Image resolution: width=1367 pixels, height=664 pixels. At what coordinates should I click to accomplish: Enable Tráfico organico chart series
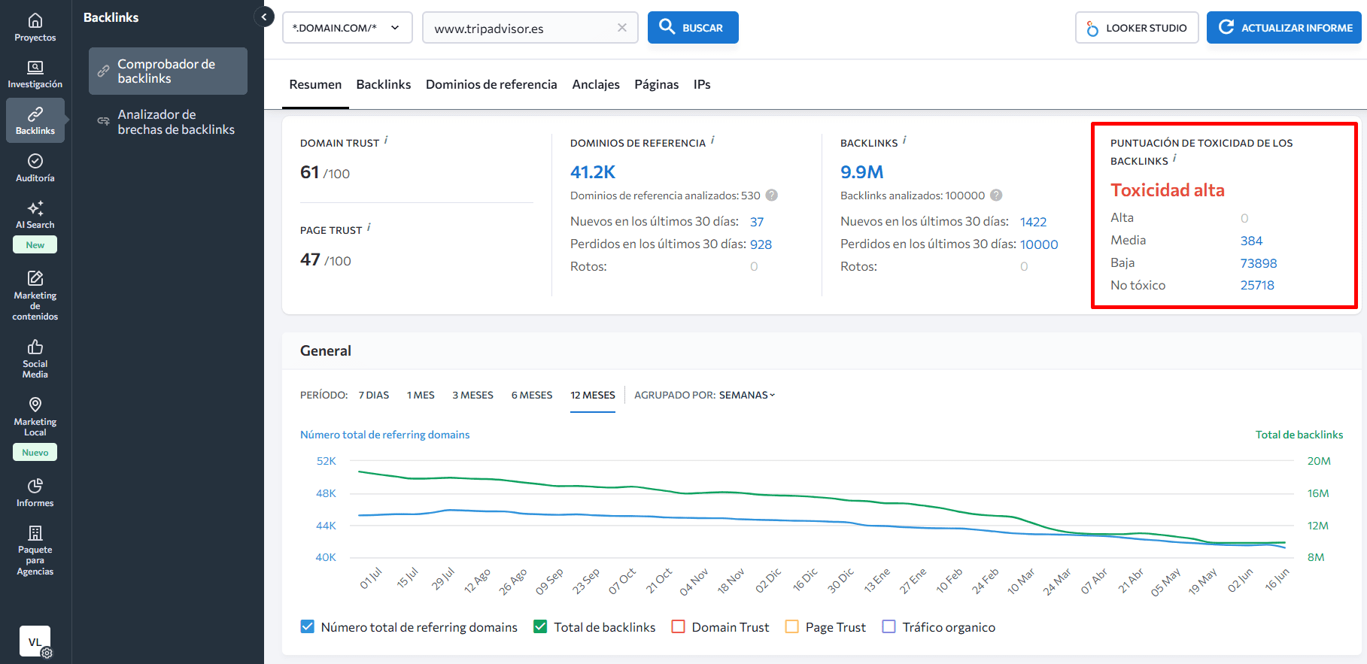[x=889, y=626]
